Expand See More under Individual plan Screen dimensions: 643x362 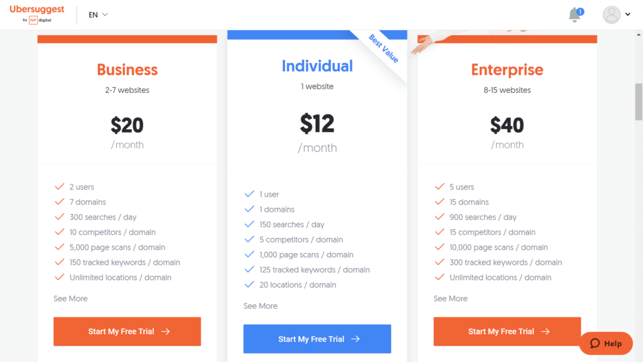261,306
